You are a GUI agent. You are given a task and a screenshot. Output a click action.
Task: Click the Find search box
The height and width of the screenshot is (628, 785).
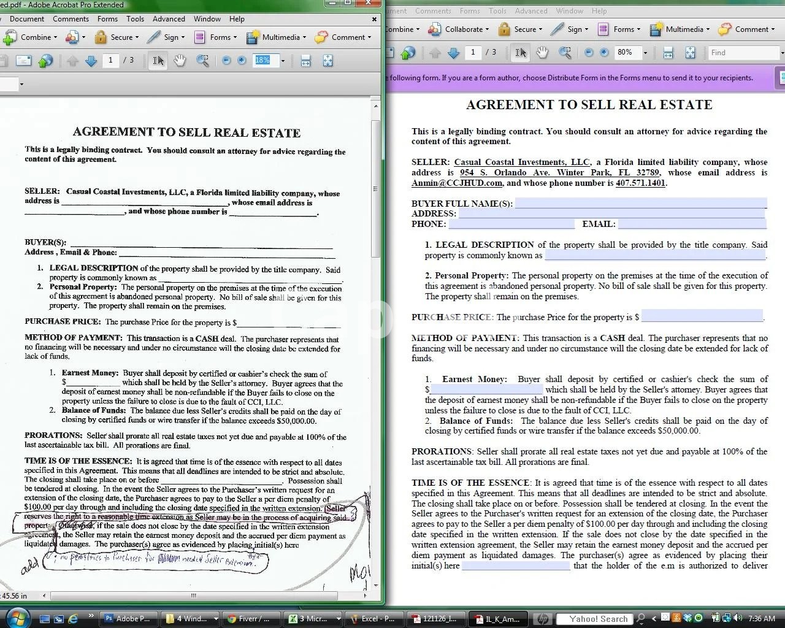pyautogui.click(x=743, y=53)
